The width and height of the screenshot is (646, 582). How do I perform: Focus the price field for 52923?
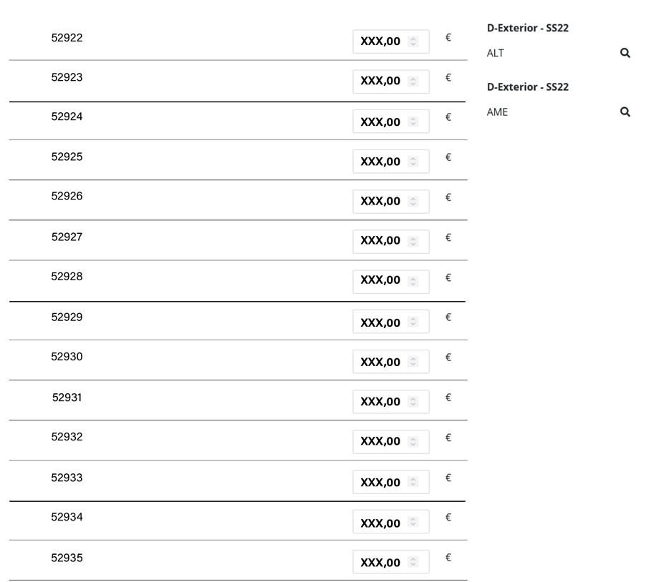(381, 82)
